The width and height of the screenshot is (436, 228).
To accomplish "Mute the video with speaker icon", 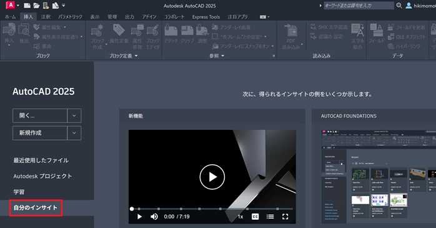I will coord(154,217).
